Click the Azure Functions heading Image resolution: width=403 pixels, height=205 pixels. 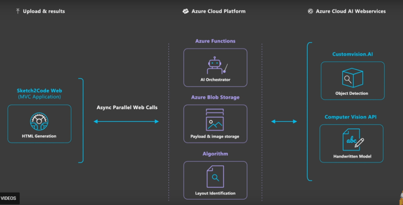(x=215, y=41)
